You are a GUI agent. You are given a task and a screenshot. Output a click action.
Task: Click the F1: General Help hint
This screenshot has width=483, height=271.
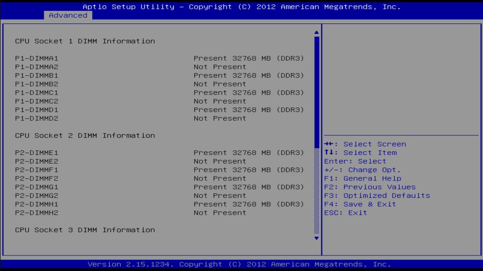point(363,178)
